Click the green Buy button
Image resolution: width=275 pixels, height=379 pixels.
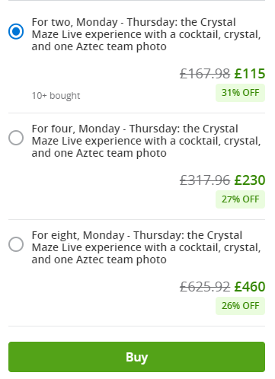(x=136, y=357)
